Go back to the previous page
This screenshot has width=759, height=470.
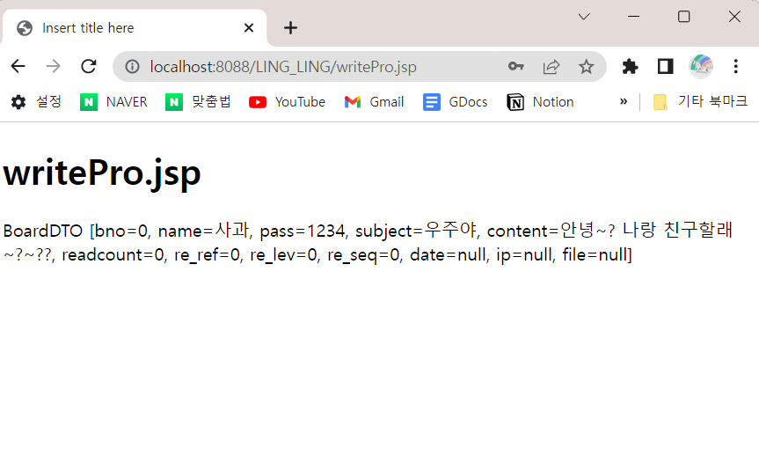point(18,66)
